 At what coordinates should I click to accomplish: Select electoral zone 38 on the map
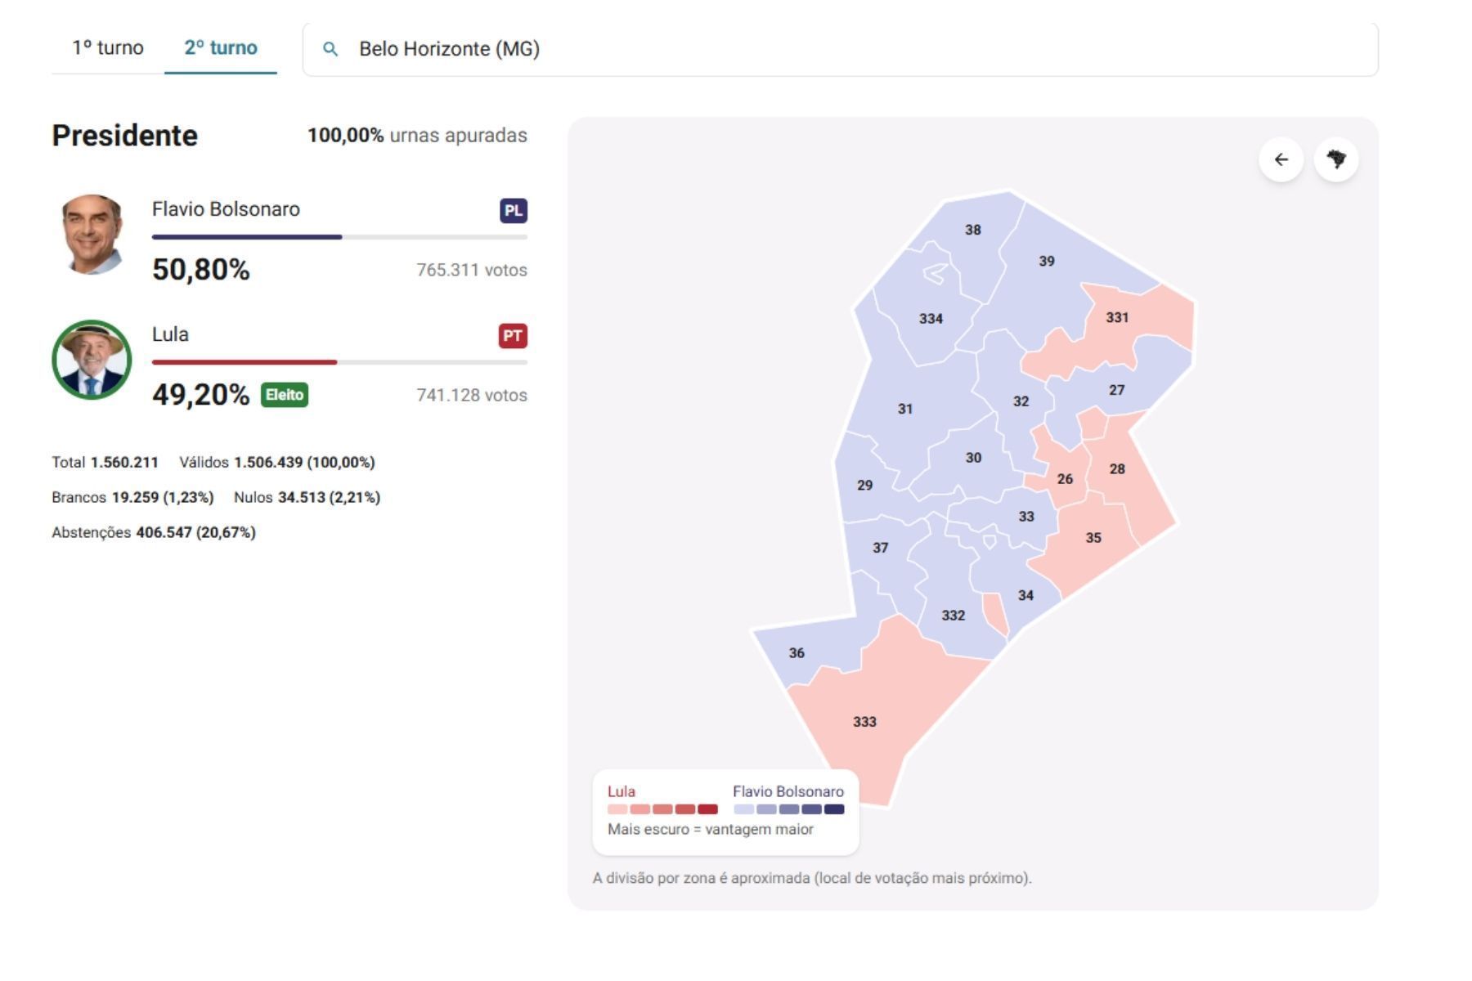pyautogui.click(x=972, y=230)
